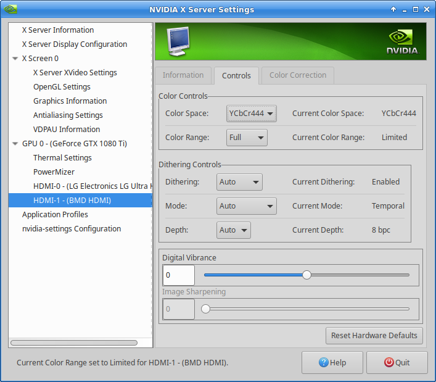Click the NVIDIA logo in the title bar

pyautogui.click(x=10, y=9)
